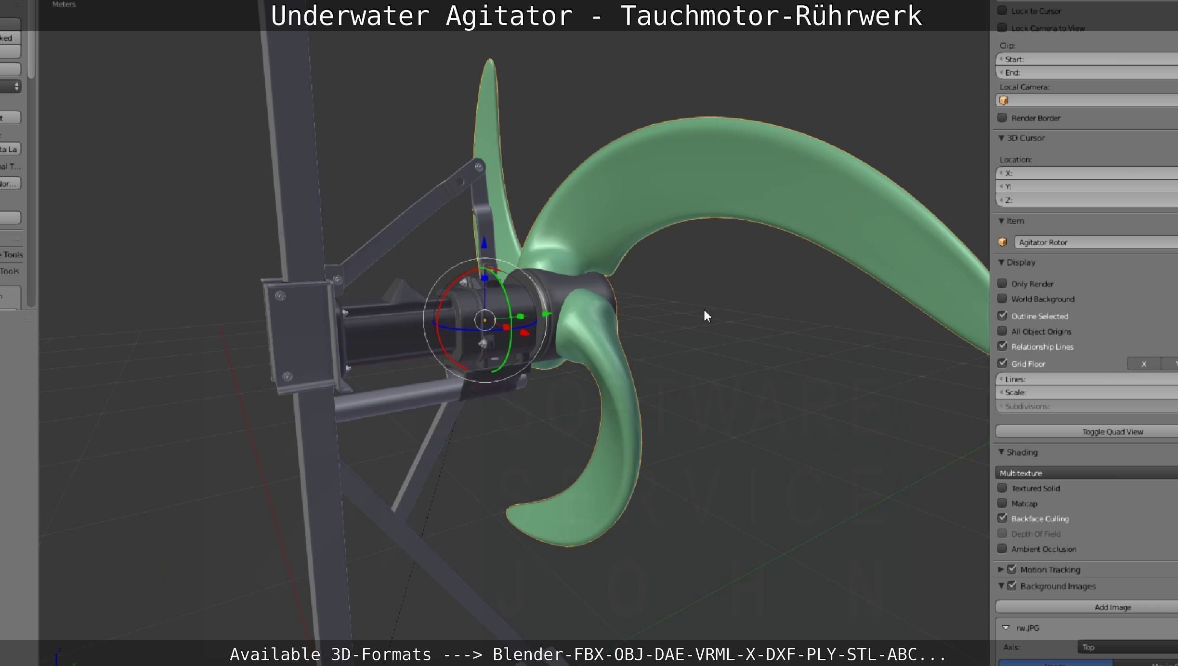Click the grid Scale value field

pyautogui.click(x=1086, y=393)
